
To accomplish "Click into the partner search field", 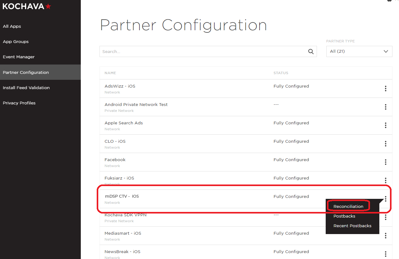I will coord(203,52).
